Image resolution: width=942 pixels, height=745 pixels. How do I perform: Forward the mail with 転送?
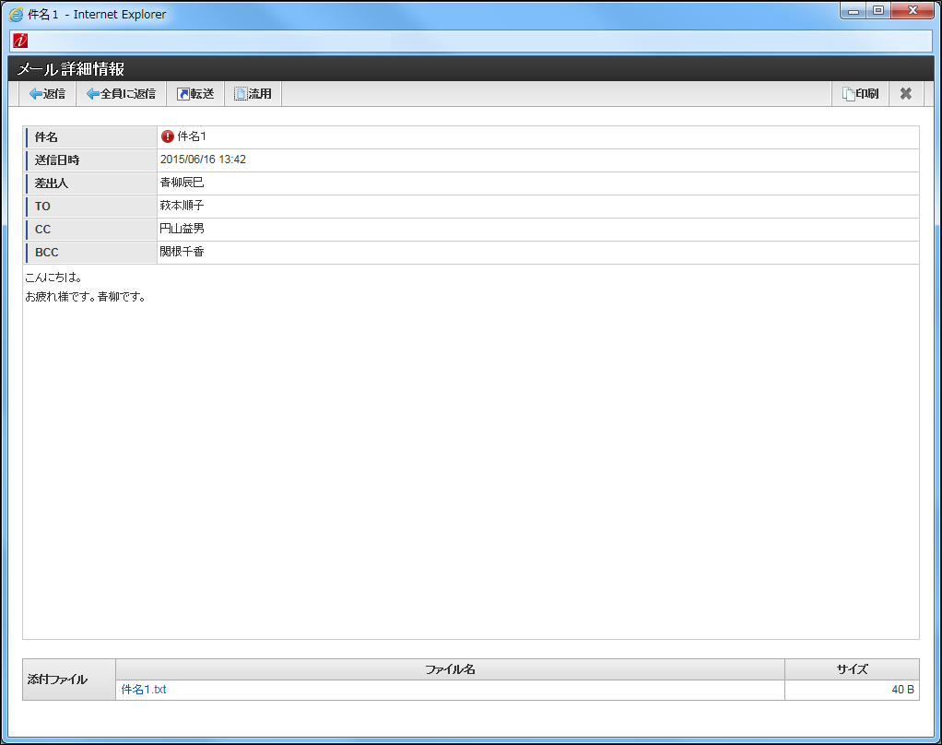tap(195, 94)
